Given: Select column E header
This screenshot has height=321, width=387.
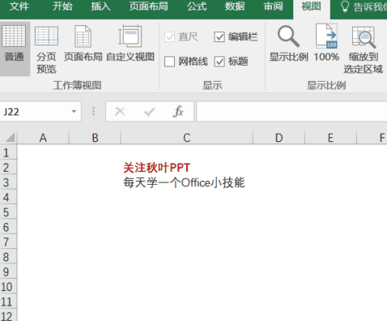Looking at the screenshot, I should tap(330, 138).
